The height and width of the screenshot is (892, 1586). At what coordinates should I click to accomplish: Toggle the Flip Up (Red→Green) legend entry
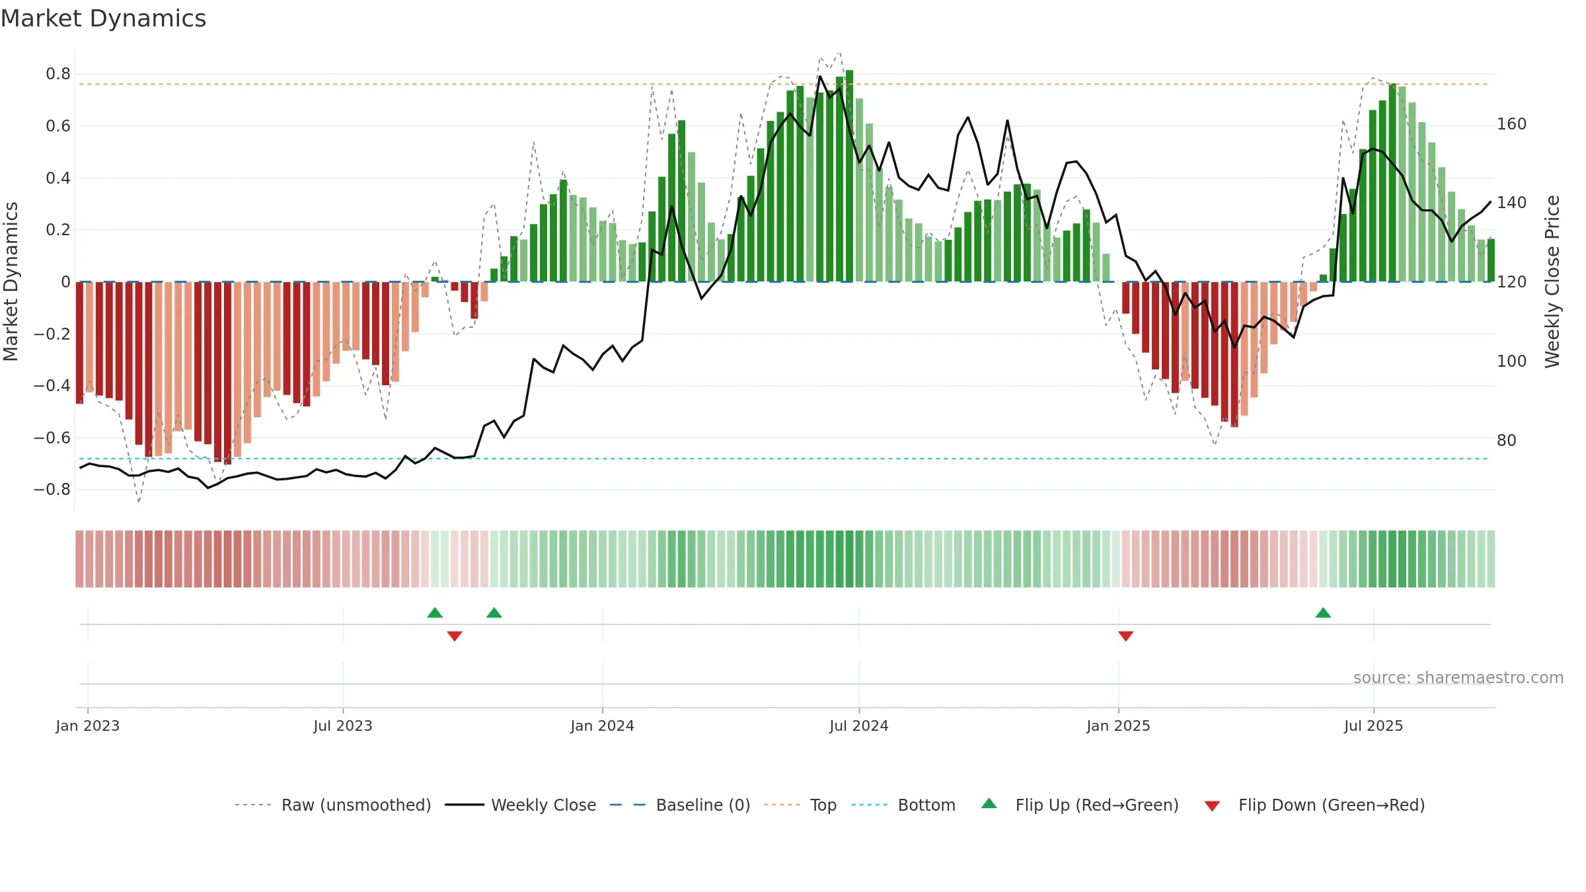(x=1080, y=805)
